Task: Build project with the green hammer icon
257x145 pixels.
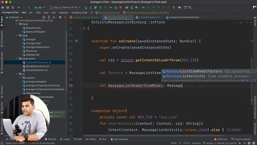Action: [29, 7]
